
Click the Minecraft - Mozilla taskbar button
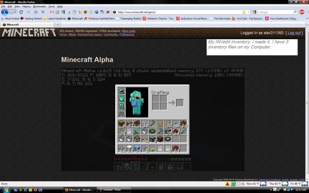[80, 190]
